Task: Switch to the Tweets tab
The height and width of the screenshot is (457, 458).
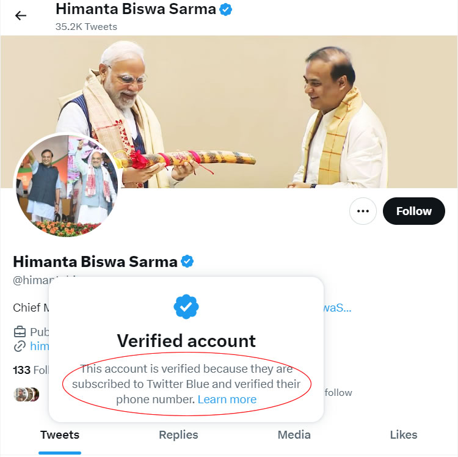Action: [60, 435]
